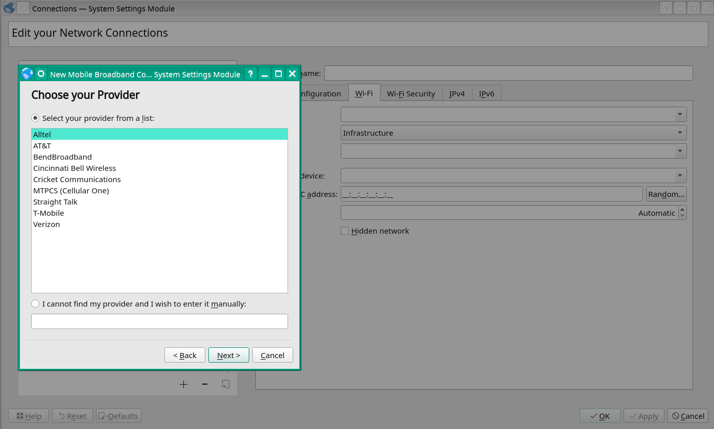Remove selected connection with minus icon

tap(205, 384)
